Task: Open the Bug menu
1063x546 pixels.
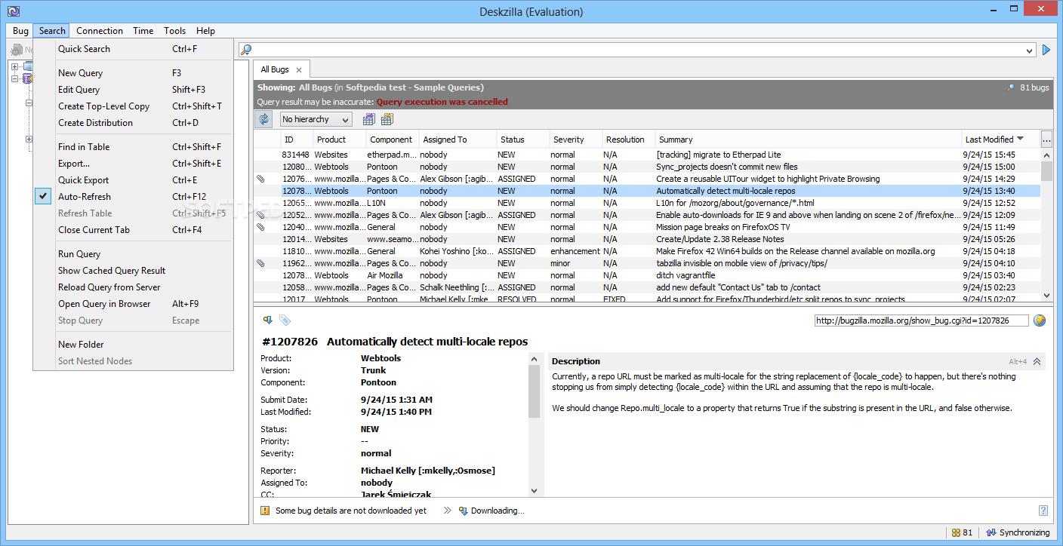Action: (20, 31)
